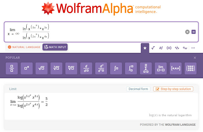Click the WolframAlpha logo
203x132 pixels.
(101, 9)
